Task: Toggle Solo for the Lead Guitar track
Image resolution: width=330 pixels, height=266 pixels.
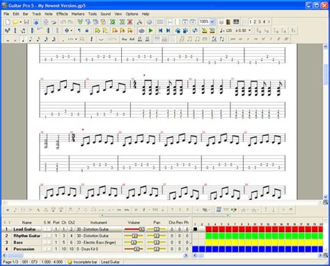Action: click(x=45, y=229)
